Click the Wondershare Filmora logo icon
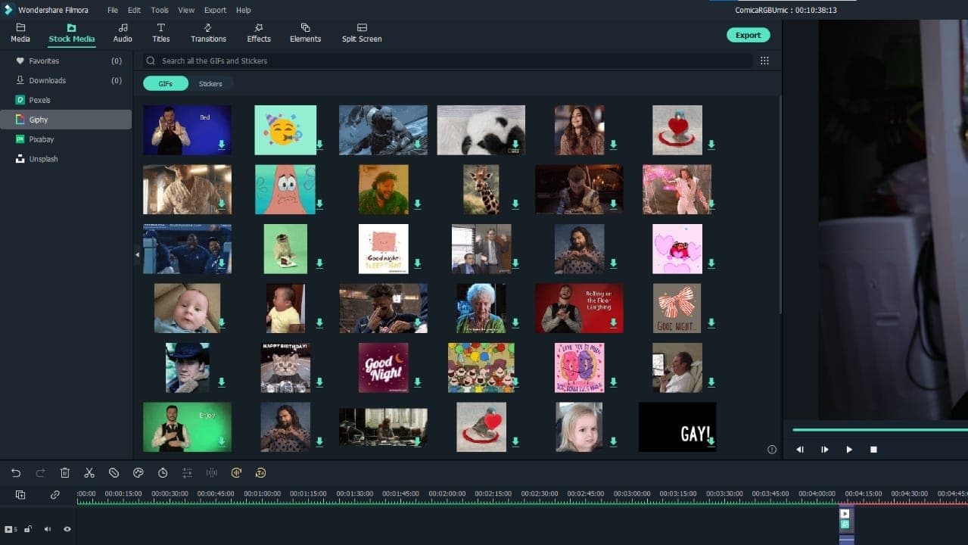Screen dimensions: 968x545 click(9, 10)
